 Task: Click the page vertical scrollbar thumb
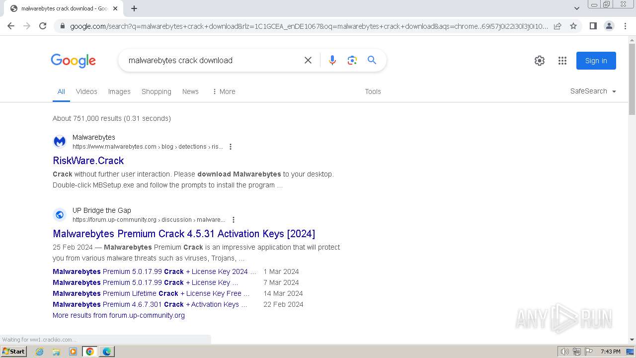click(632, 80)
